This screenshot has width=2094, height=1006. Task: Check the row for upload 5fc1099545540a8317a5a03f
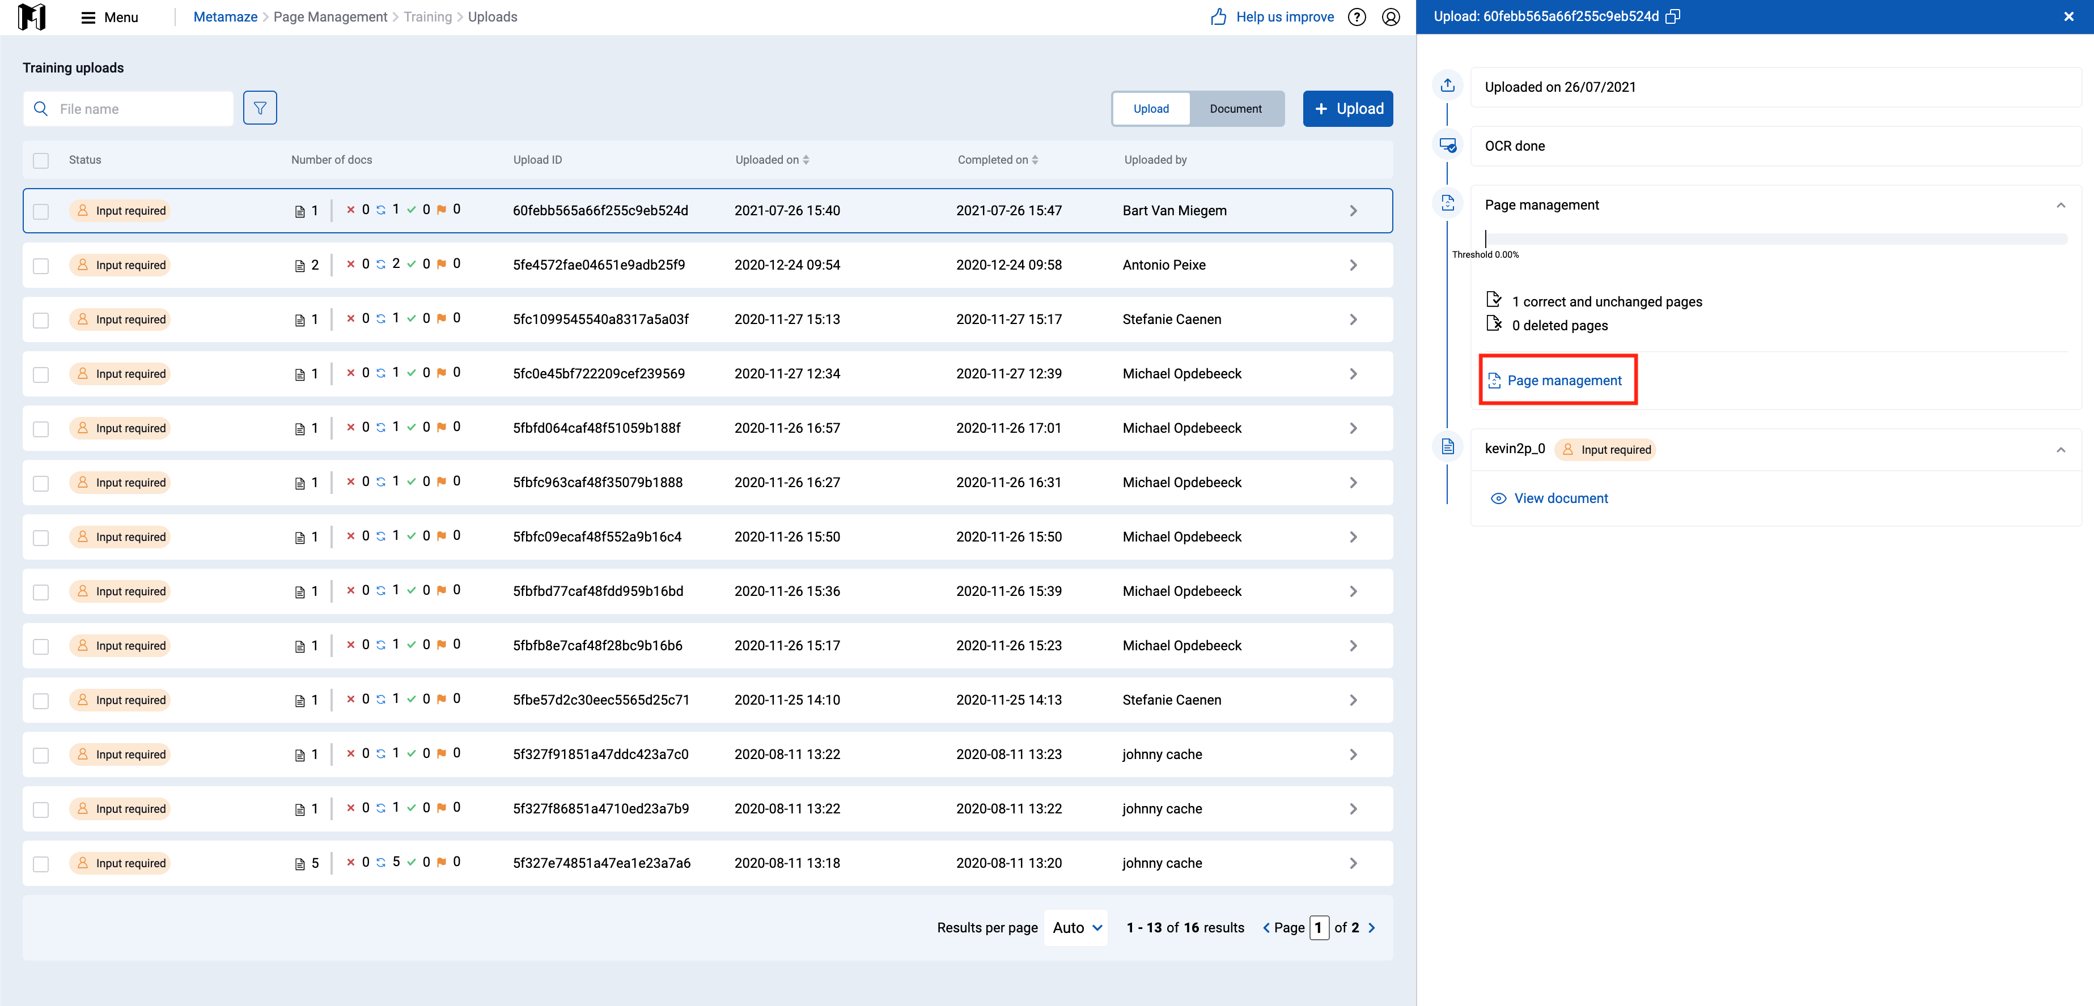click(x=41, y=320)
